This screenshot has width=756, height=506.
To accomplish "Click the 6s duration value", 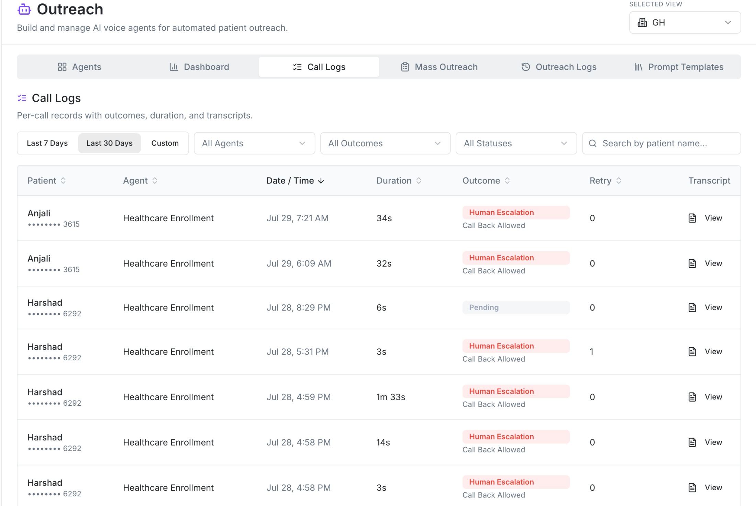I will 381,307.
